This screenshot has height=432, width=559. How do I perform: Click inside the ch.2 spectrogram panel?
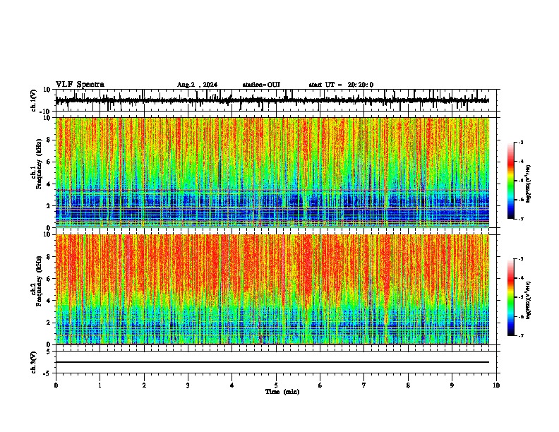click(272, 289)
